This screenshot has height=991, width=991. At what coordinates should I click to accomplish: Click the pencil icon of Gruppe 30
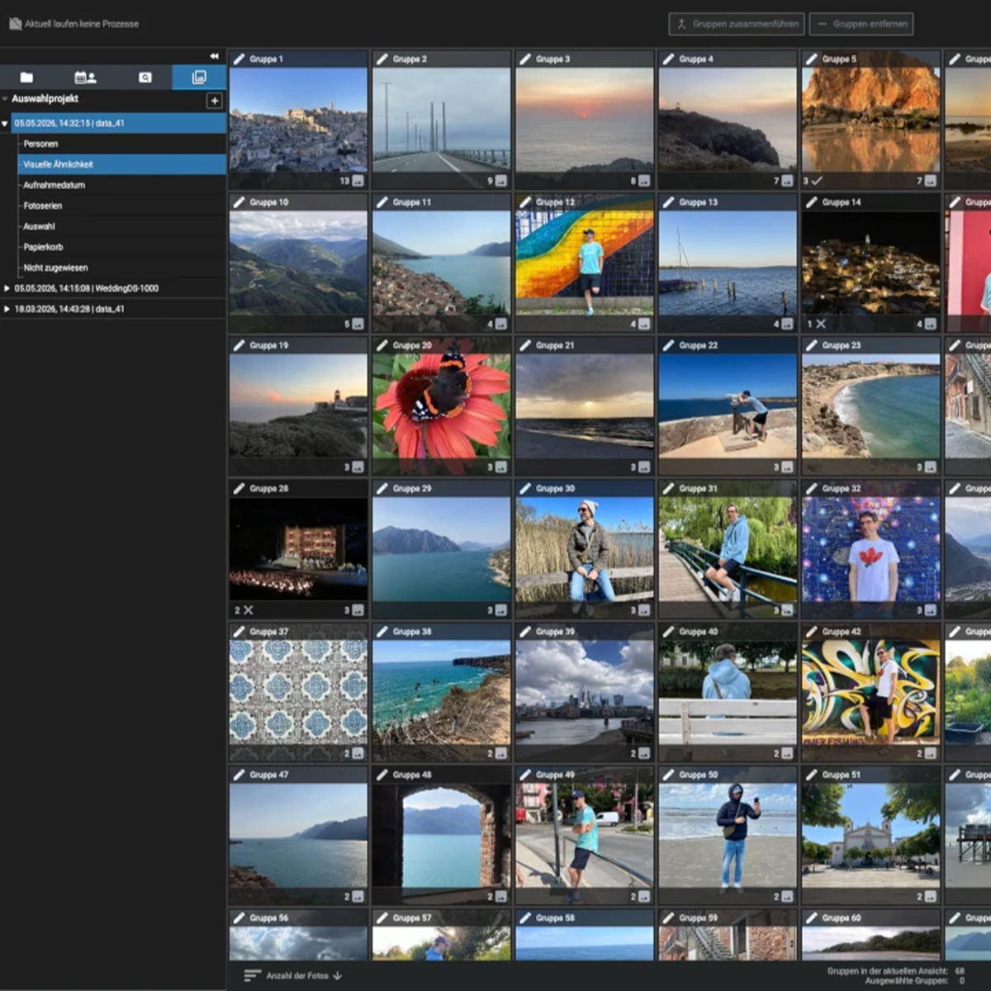pyautogui.click(x=525, y=488)
